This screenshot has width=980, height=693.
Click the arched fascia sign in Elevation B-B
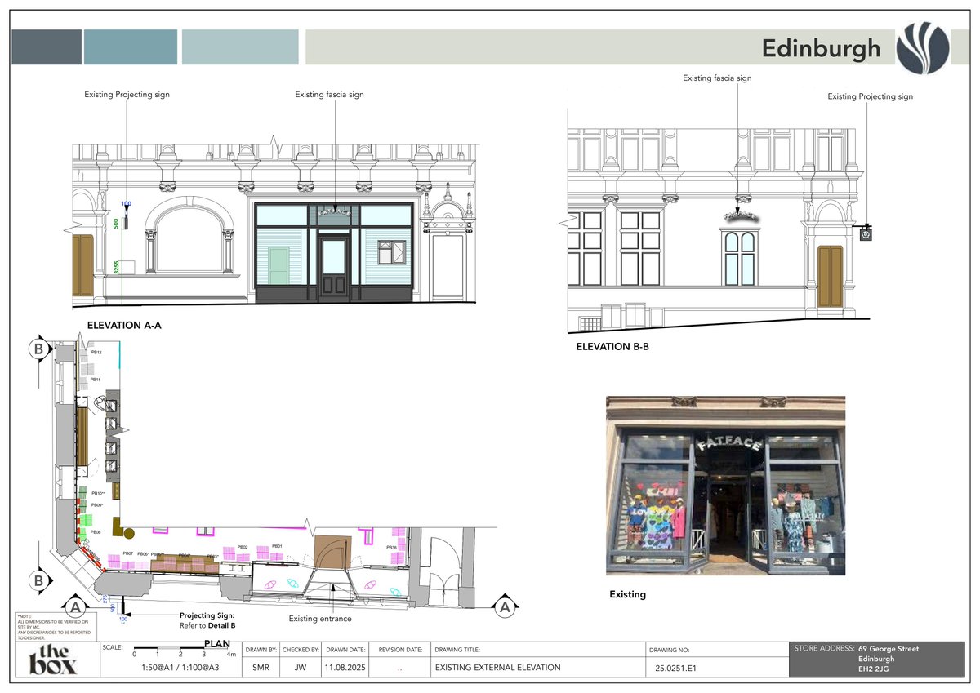coord(741,218)
